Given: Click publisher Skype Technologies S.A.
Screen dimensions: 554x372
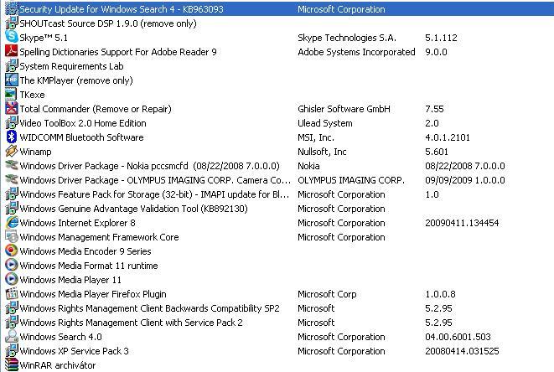Looking at the screenshot, I should 347,38.
